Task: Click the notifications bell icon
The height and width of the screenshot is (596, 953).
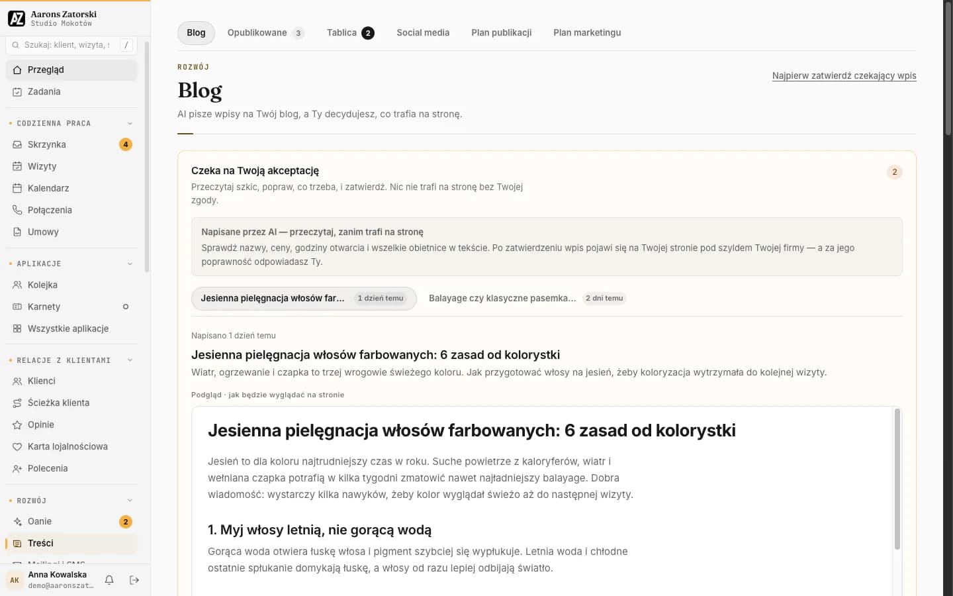Action: (x=109, y=580)
